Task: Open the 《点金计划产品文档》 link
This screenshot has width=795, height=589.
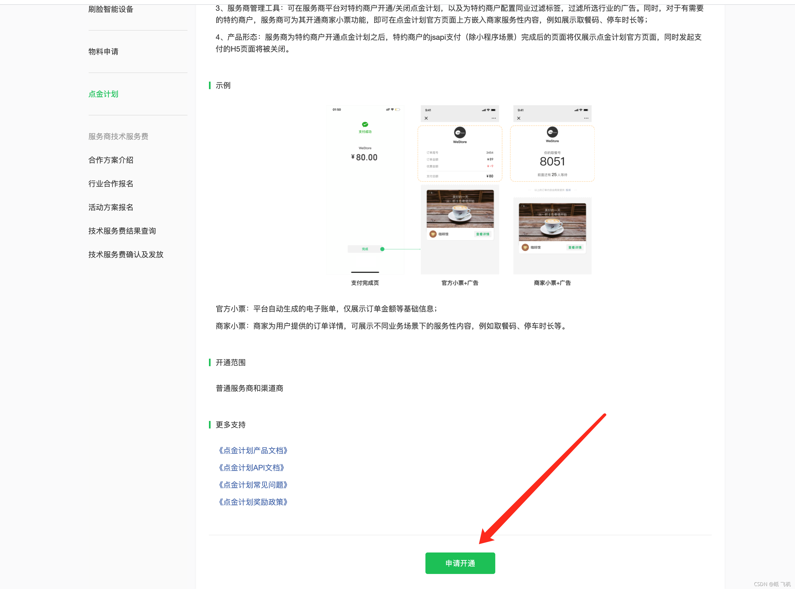Action: point(253,450)
